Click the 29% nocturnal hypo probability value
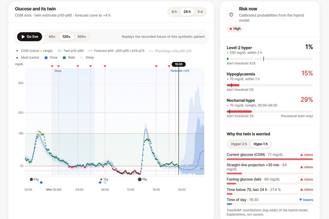Viewport: 329px width, 219px height. click(x=307, y=100)
